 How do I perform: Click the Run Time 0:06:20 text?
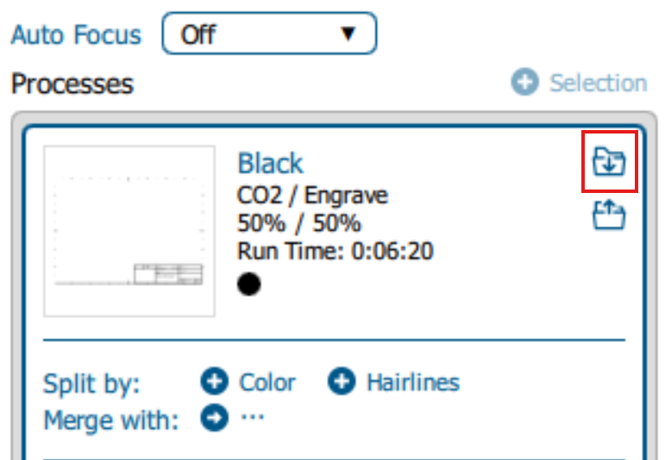[335, 252]
